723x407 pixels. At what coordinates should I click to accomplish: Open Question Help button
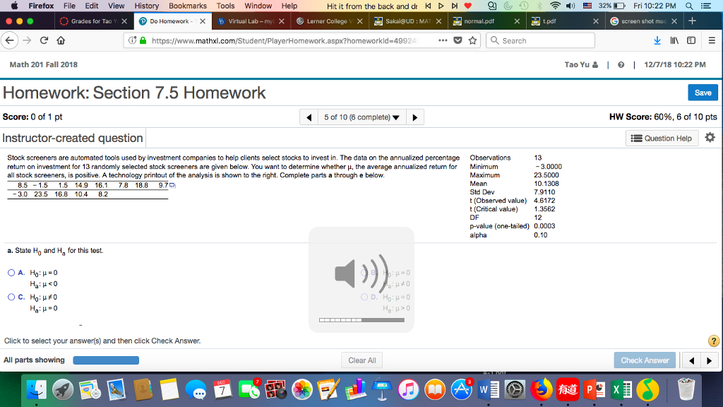tap(662, 138)
